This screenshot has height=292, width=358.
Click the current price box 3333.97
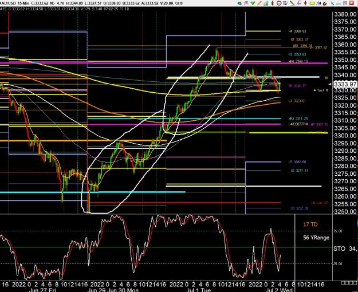point(345,84)
